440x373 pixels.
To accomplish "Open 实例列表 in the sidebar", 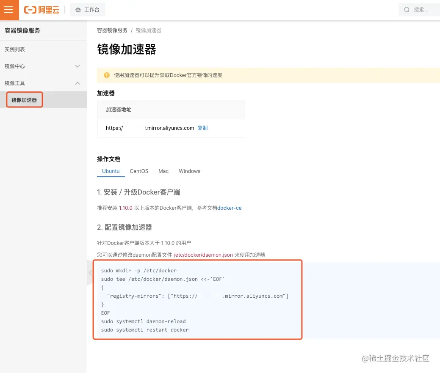I will pos(15,49).
